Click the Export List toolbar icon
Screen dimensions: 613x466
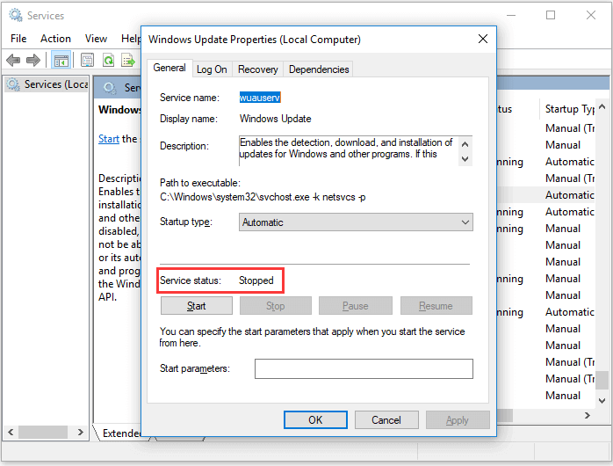[x=128, y=61]
